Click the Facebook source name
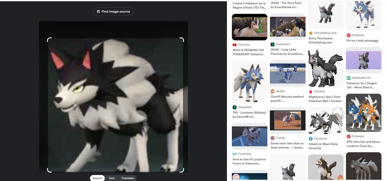Image resolution: width=386 pixels, height=181 pixels. (x=321, y=139)
